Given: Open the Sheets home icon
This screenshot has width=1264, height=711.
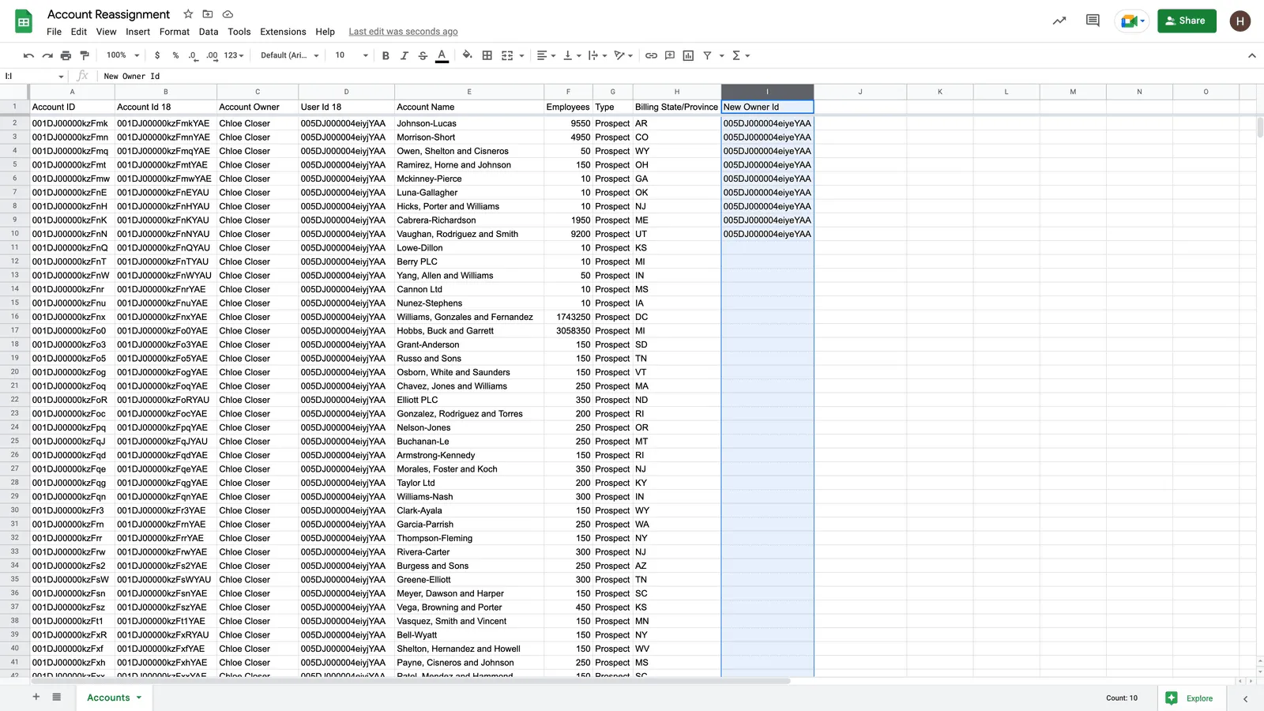Looking at the screenshot, I should (x=24, y=22).
